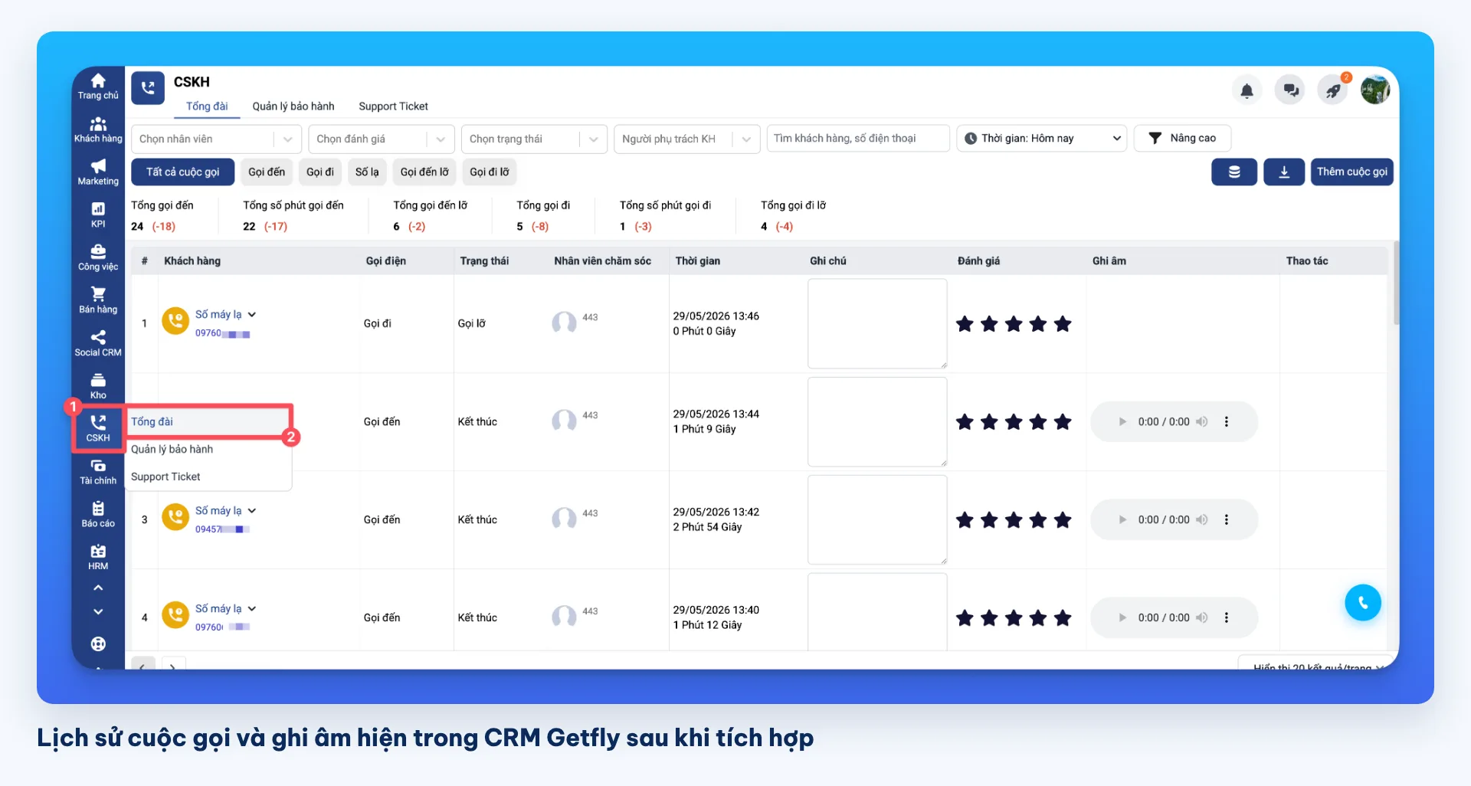Click fifth star rating for 13:46 call

coord(1063,323)
